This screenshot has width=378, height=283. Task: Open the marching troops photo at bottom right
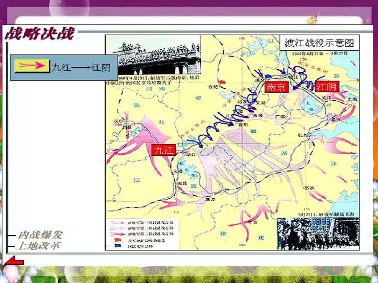318,233
